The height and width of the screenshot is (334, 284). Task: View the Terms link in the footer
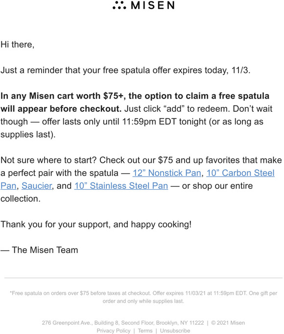click(x=145, y=331)
